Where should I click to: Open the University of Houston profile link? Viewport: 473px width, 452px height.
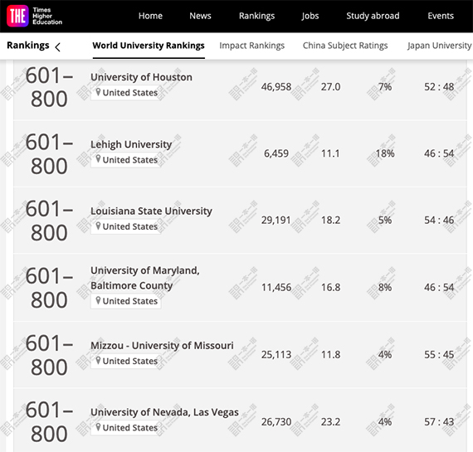(141, 77)
